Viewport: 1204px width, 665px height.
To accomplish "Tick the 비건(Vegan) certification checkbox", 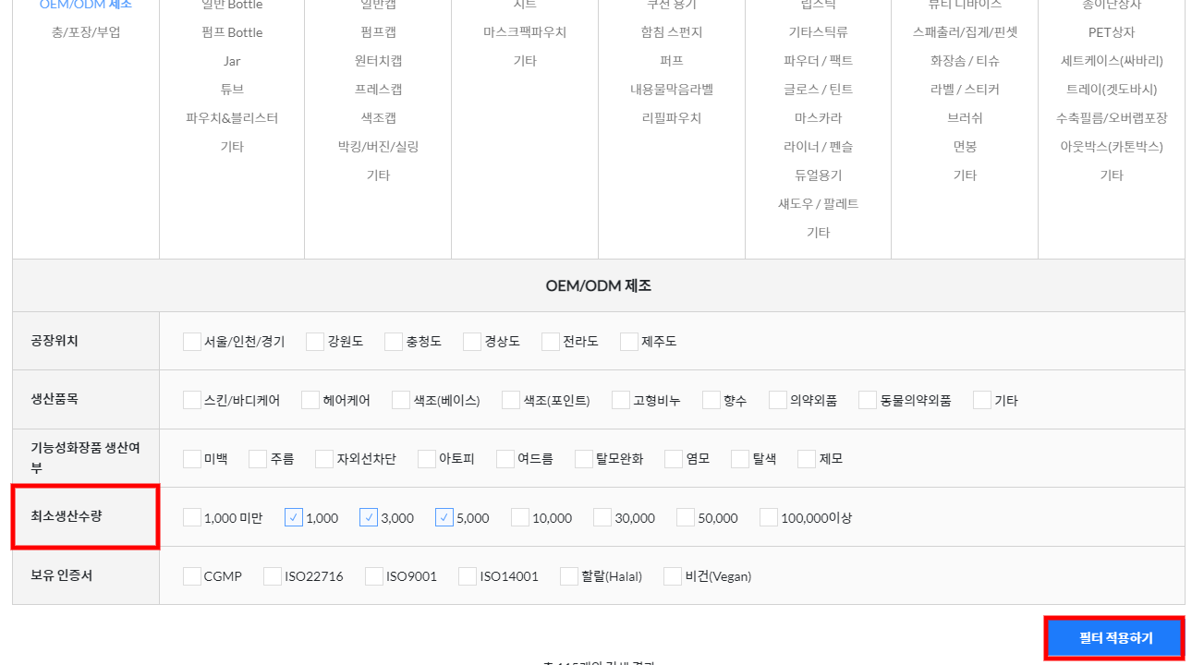I will click(x=673, y=576).
